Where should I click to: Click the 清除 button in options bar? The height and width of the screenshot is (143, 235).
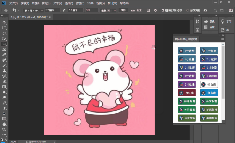pos(123,11)
